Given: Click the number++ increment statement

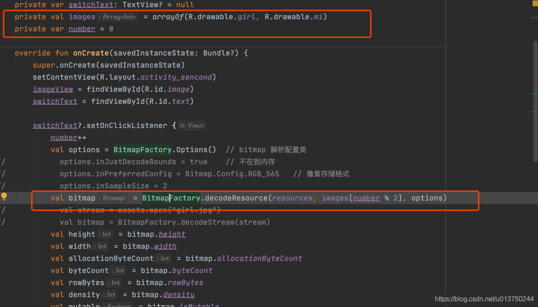Looking at the screenshot, I should 69,138.
